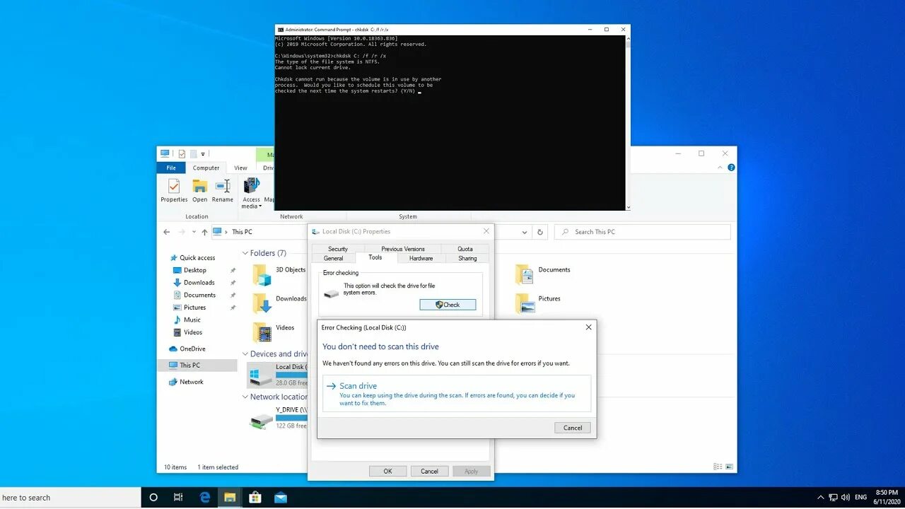Switch to Hardware tab in Properties
This screenshot has height=509, width=905.
[x=421, y=258]
